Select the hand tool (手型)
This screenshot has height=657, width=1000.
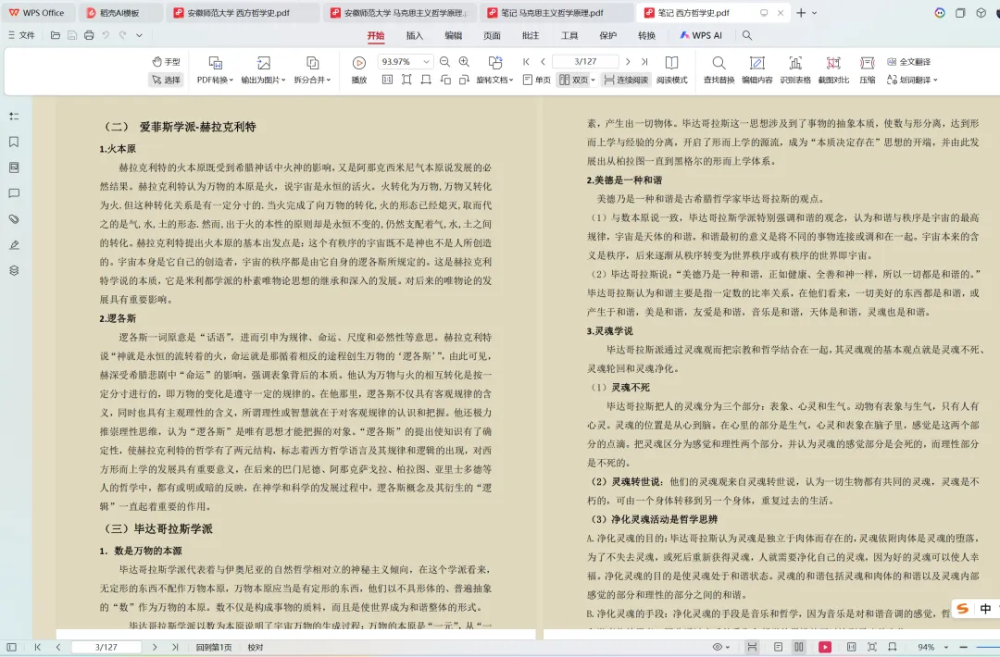point(168,61)
